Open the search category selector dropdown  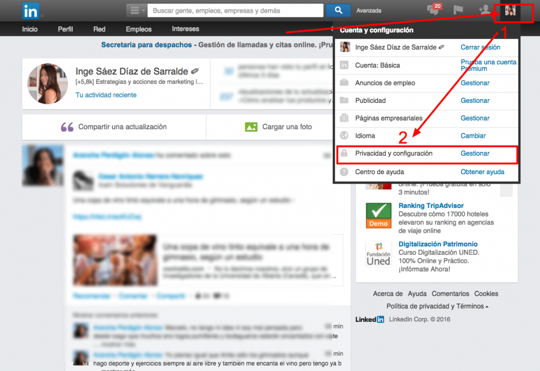(135, 10)
